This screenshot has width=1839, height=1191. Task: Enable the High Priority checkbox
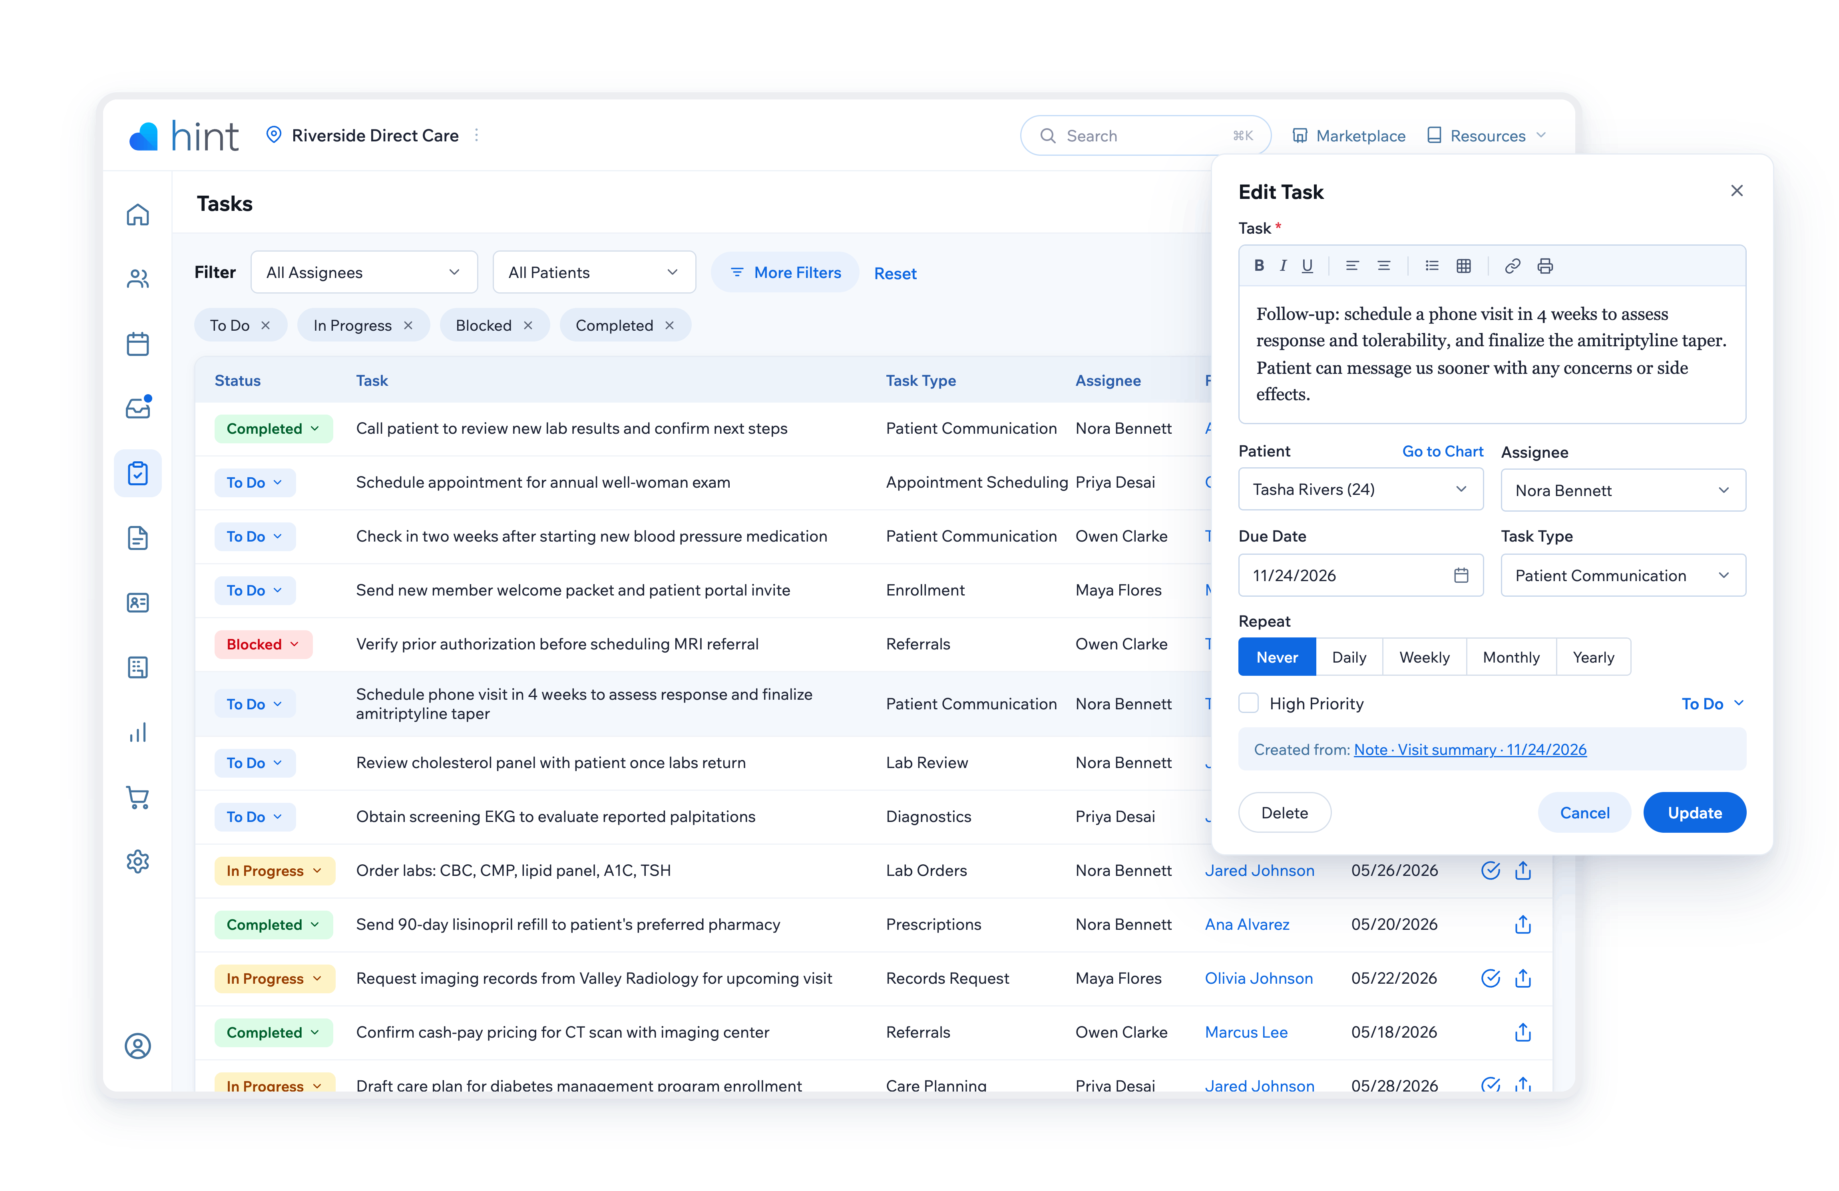click(1249, 704)
